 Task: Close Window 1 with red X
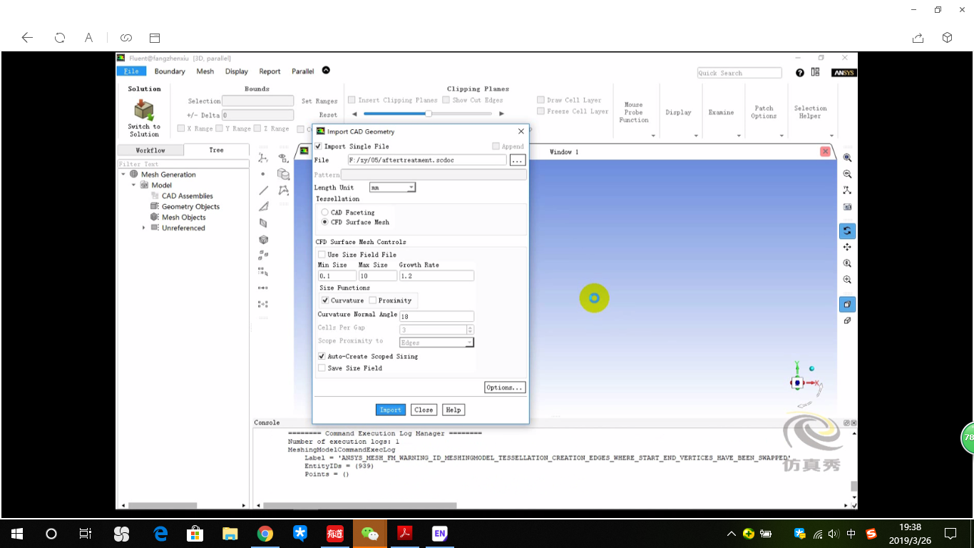[x=825, y=151]
